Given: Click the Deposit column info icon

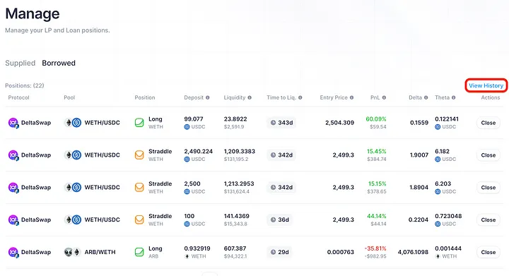Looking at the screenshot, I should pos(207,97).
